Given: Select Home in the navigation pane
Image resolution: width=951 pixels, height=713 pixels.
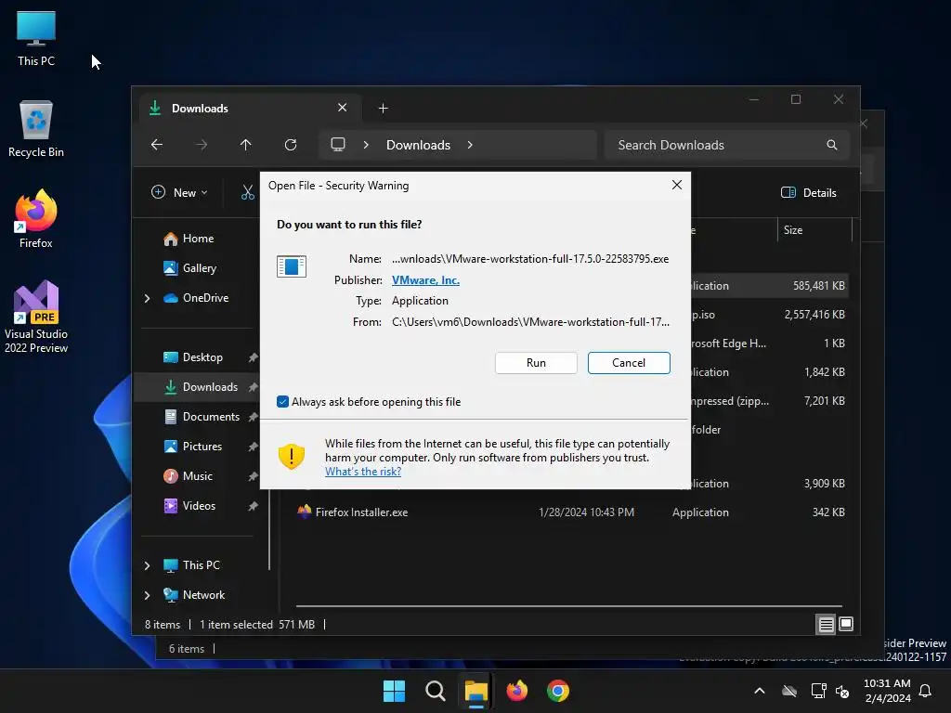Looking at the screenshot, I should [199, 239].
